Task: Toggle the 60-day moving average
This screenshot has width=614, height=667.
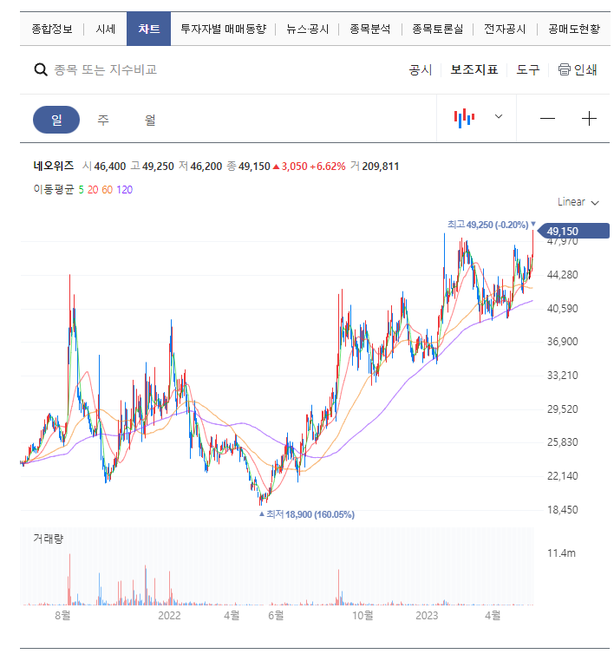Action: 108,190
